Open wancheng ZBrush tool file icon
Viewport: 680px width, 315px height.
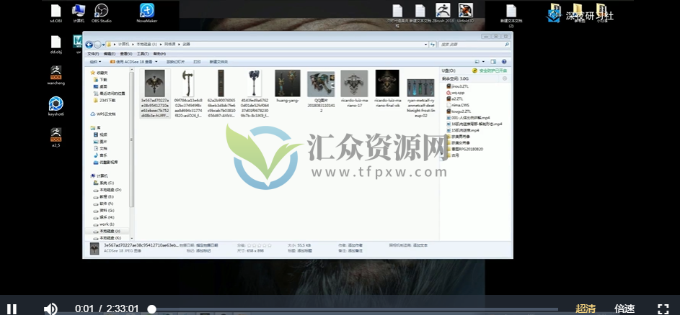pos(56,76)
